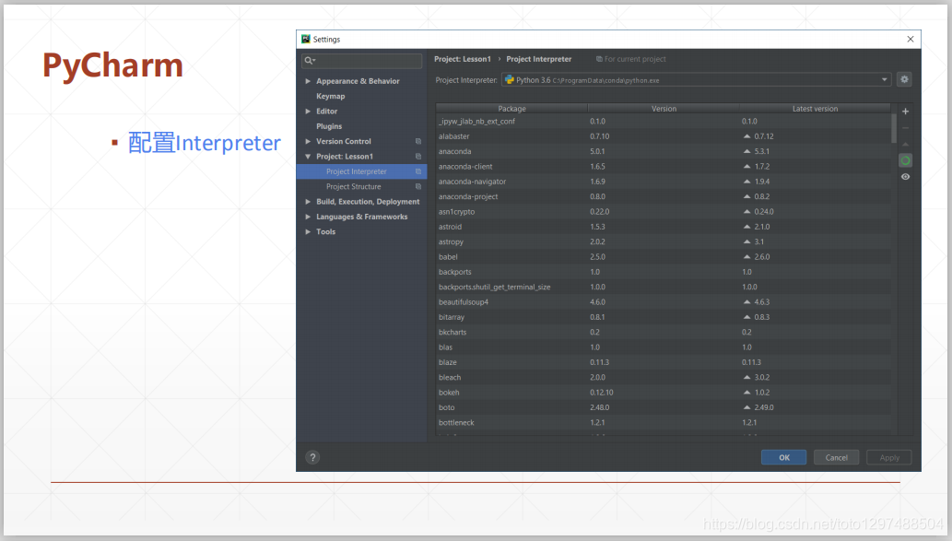The height and width of the screenshot is (541, 952).
Task: Click the plus icon to install package
Action: click(905, 112)
